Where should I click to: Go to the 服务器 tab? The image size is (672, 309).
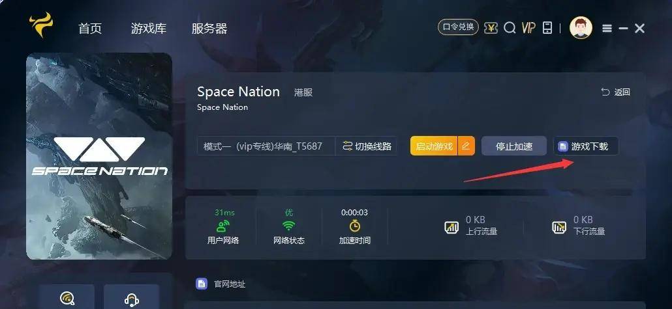pos(209,29)
